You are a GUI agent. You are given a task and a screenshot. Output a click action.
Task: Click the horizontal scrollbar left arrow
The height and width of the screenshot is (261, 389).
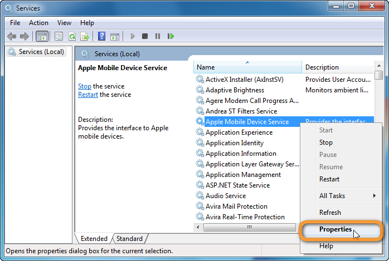click(x=198, y=227)
